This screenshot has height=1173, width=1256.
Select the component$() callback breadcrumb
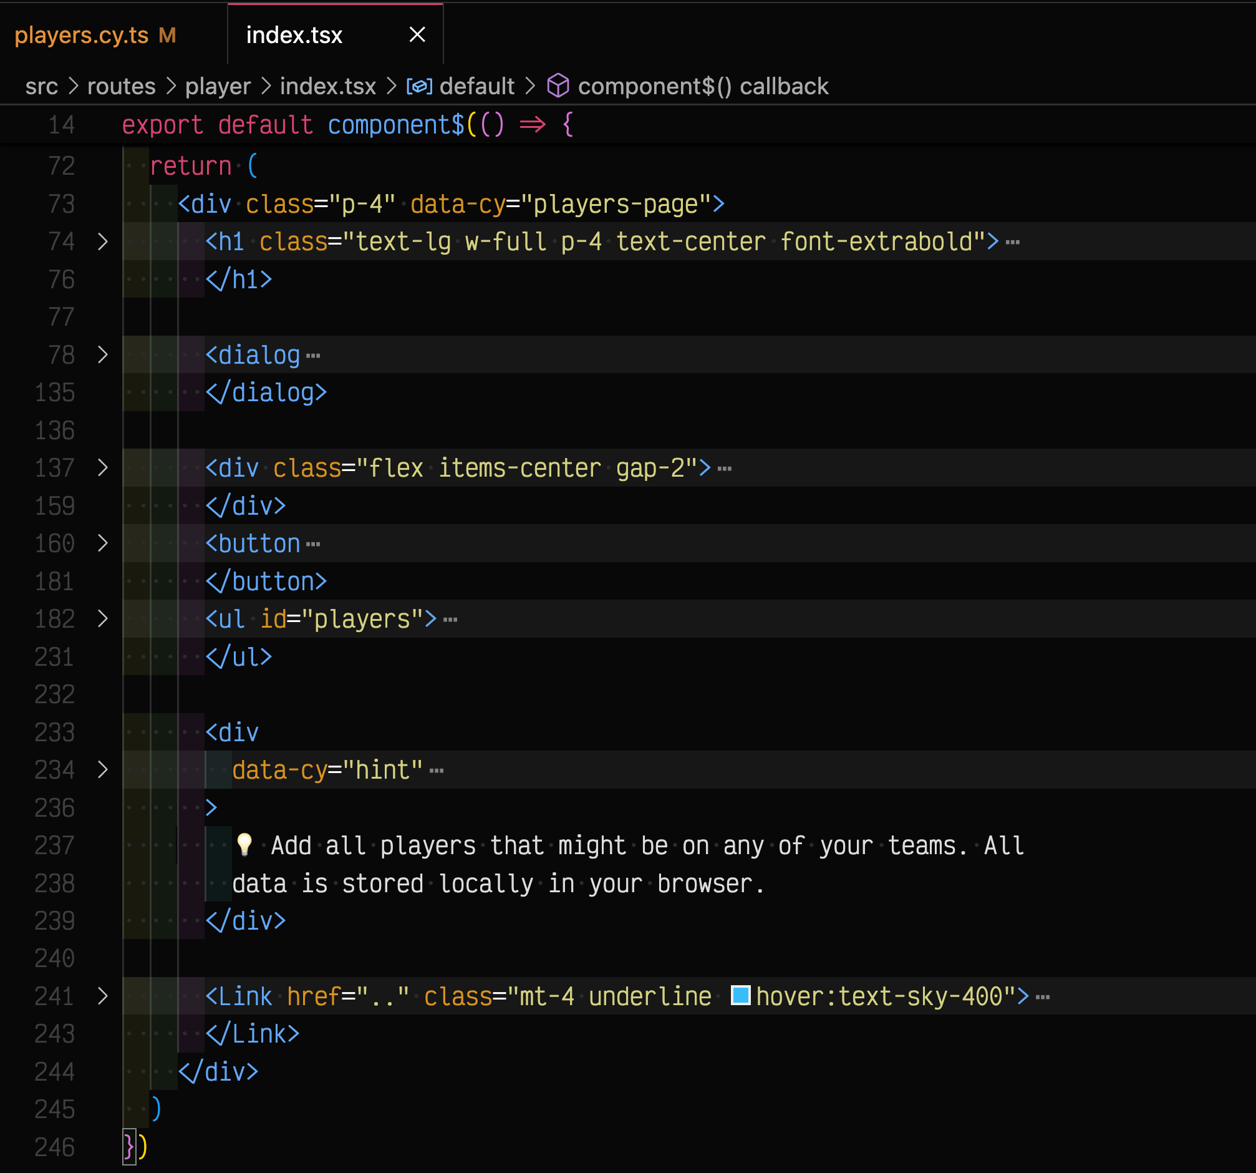703,86
